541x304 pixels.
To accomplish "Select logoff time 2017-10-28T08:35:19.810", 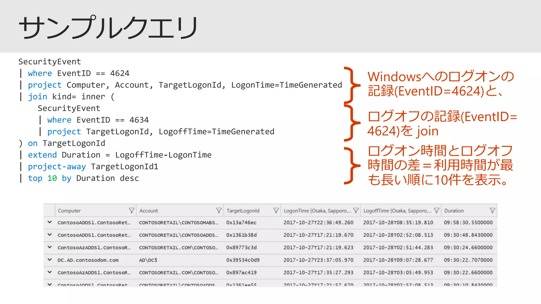I will point(398,223).
